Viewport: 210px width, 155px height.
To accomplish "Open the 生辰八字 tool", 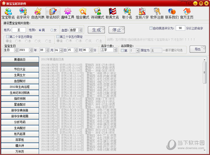I will (x=142, y=14).
